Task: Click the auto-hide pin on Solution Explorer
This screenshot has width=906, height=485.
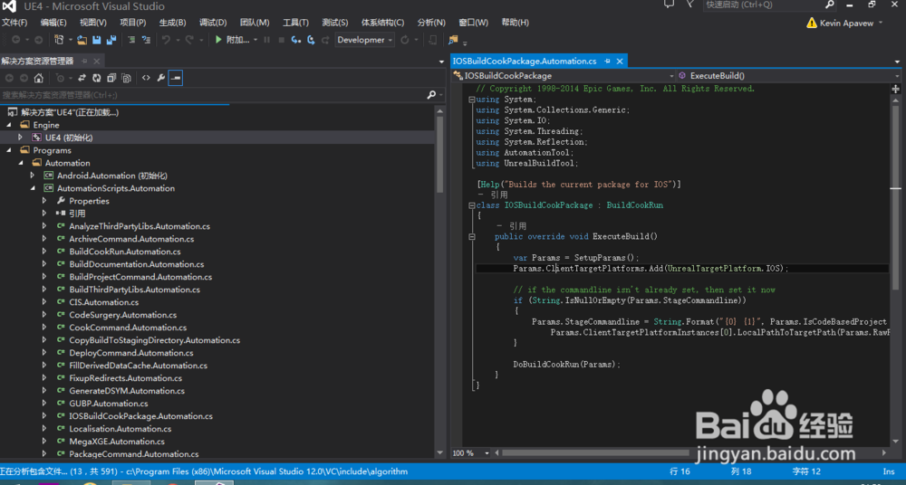Action: click(x=84, y=62)
